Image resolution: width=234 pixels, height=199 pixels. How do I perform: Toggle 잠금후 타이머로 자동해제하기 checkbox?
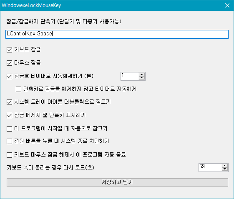(10, 77)
